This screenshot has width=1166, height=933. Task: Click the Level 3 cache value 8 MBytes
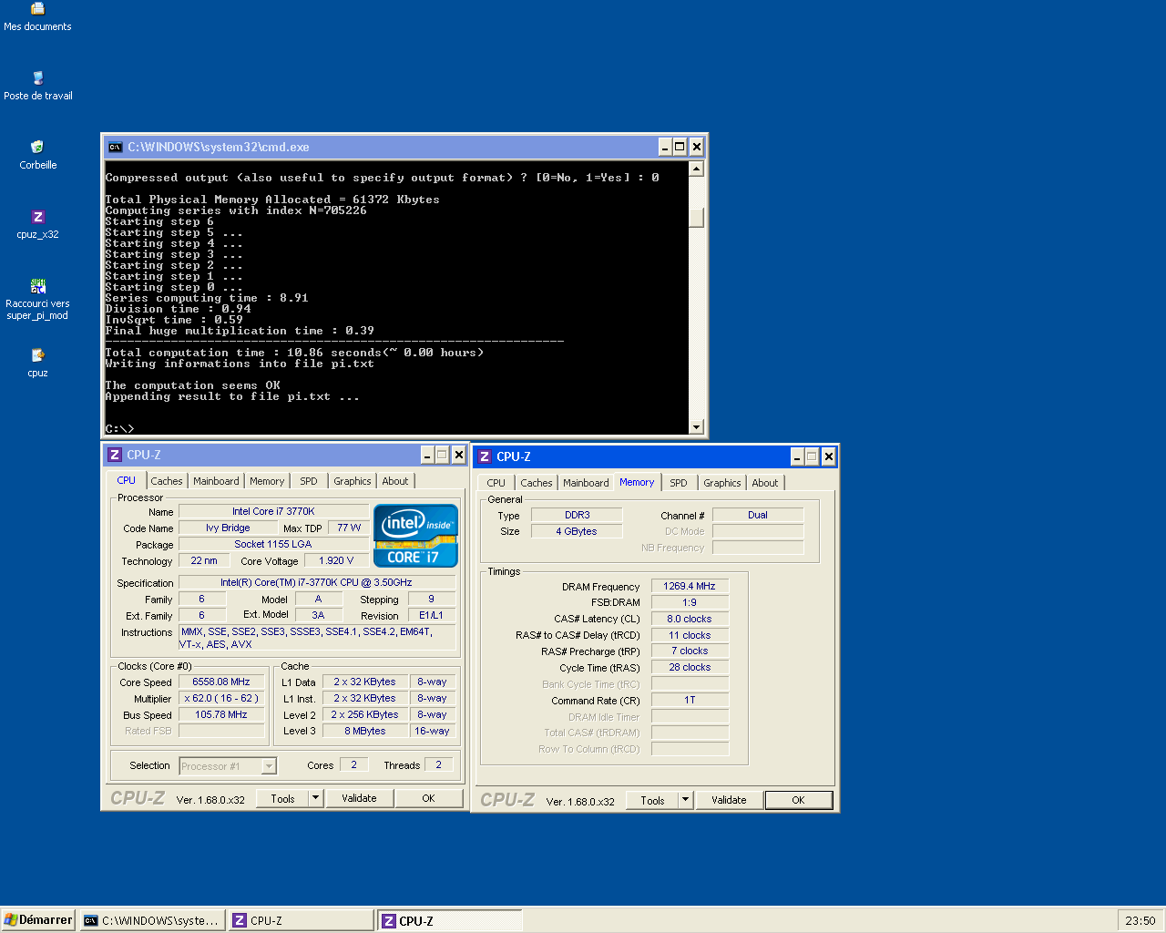point(364,731)
